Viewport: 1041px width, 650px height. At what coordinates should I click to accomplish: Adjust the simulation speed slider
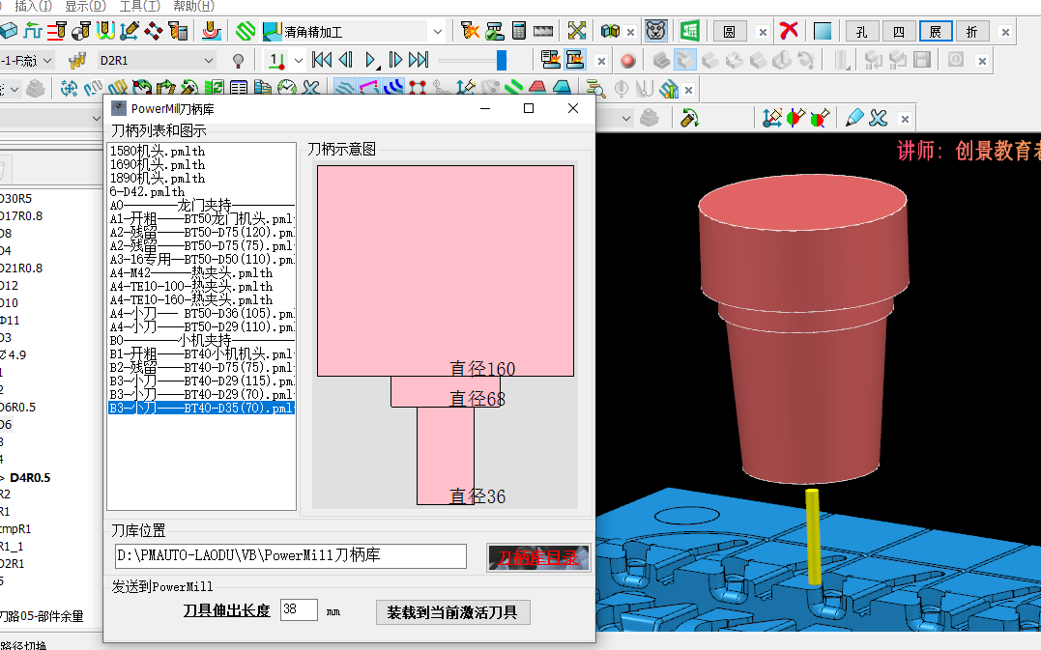click(x=502, y=60)
